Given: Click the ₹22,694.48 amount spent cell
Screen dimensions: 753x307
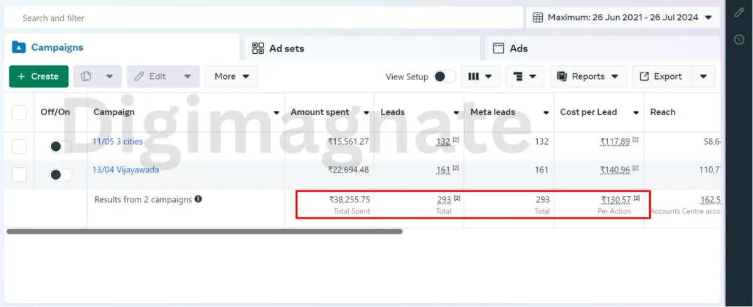Looking at the screenshot, I should 348,170.
